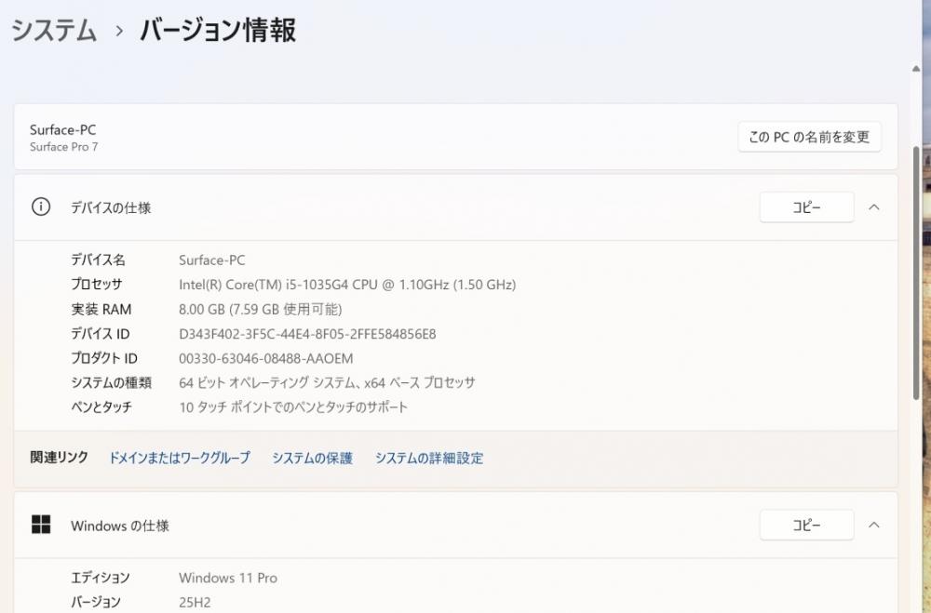The height and width of the screenshot is (613, 931).
Task: Select the version value 25H2
Action: tap(195, 603)
